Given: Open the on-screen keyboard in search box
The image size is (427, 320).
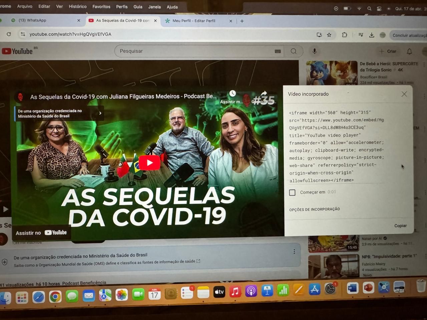Looking at the screenshot, I should point(278,51).
